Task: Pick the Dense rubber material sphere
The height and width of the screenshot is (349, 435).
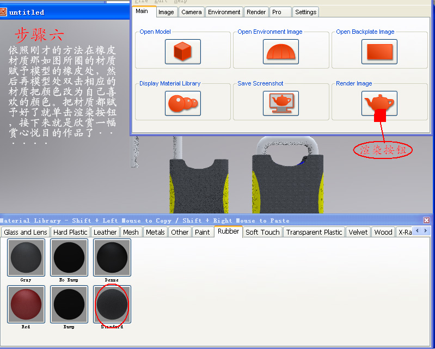Action: coord(112,258)
